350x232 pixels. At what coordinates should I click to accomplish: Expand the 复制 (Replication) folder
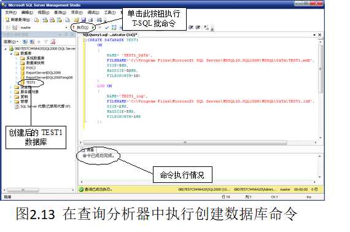pyautogui.click(x=10, y=96)
